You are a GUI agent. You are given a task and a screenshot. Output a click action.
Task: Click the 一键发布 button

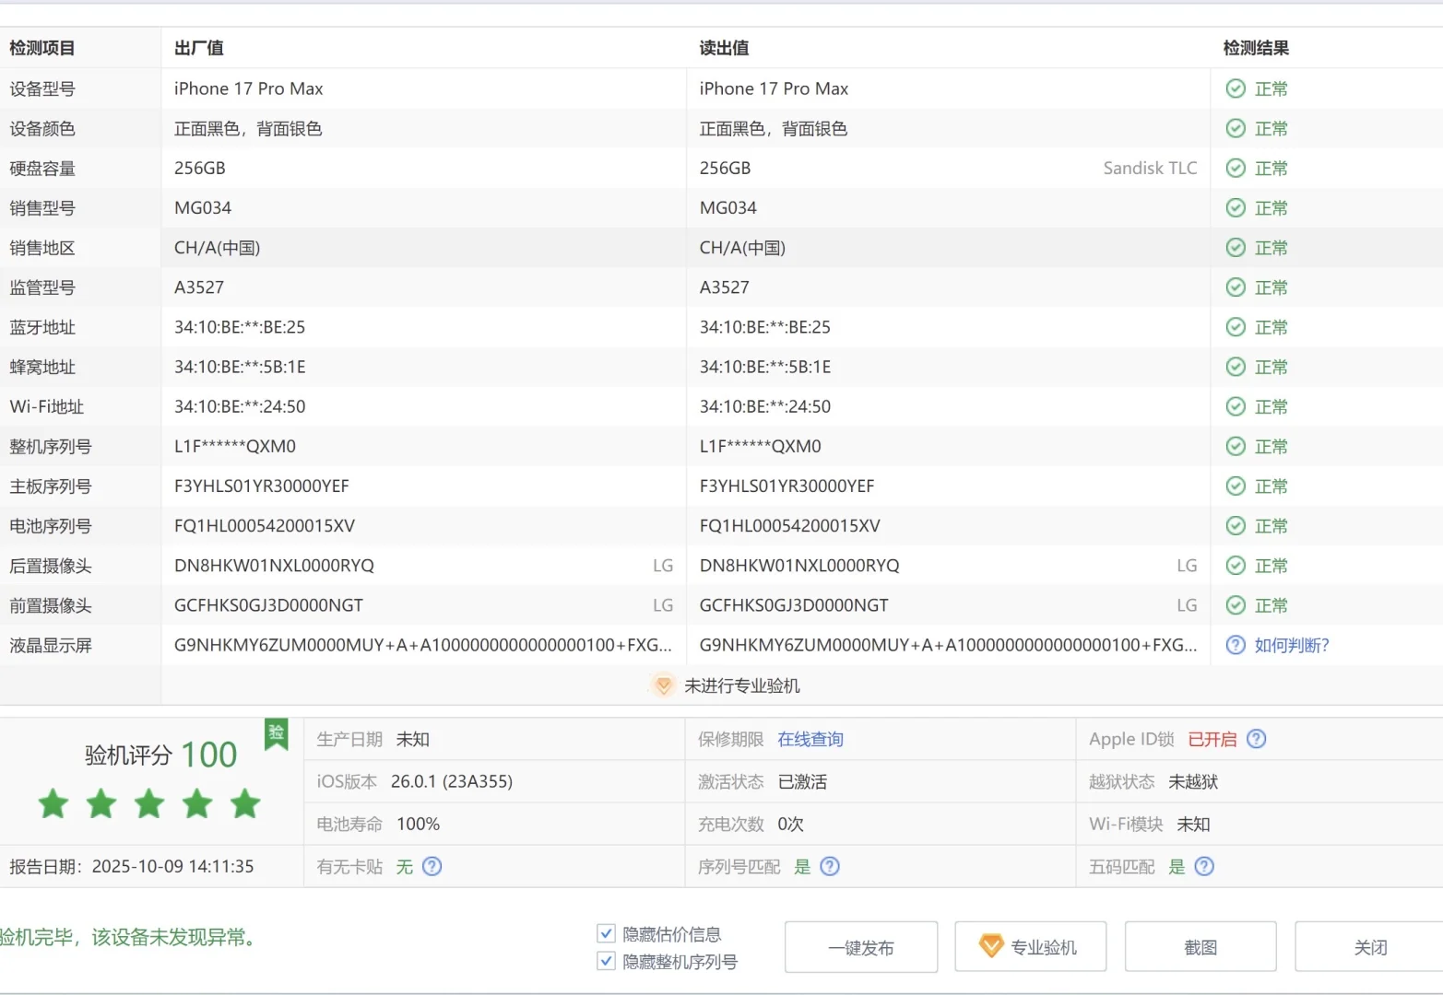[861, 947]
